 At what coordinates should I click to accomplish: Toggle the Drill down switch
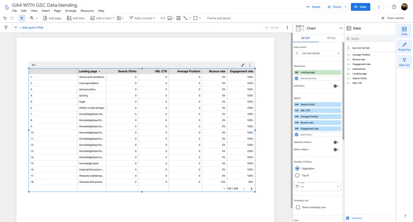tap(336, 86)
